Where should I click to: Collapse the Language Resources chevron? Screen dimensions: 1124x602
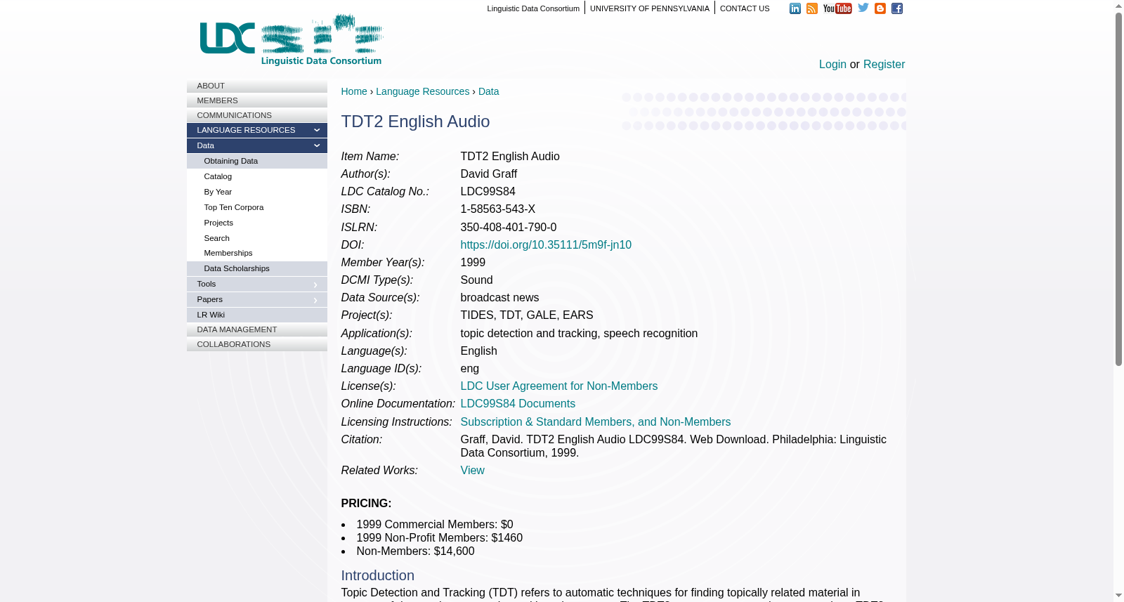[317, 131]
